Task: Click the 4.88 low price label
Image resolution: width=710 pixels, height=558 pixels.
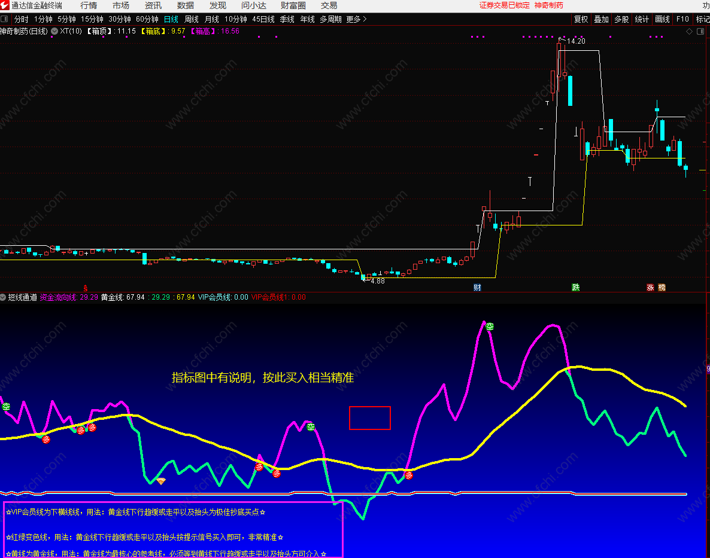Action: point(378,281)
